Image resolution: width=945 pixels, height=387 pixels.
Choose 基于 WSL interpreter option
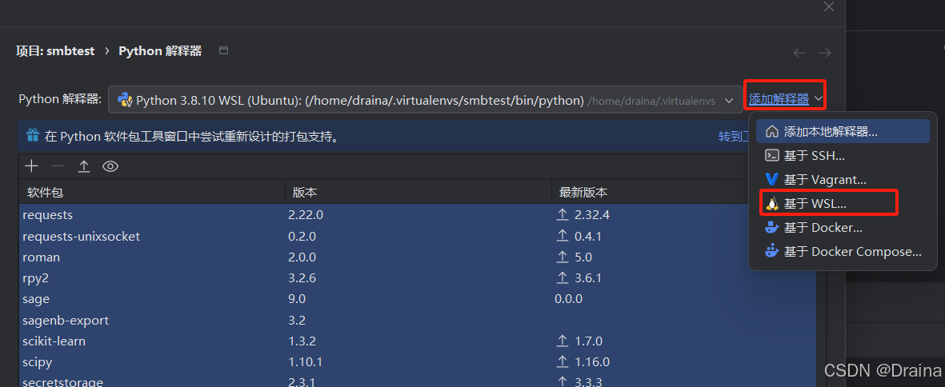(815, 204)
